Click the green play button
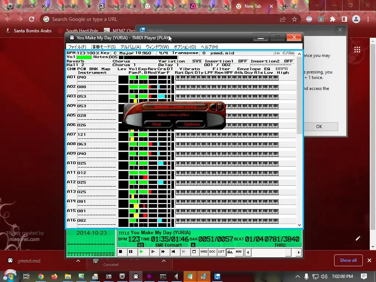 click(x=141, y=252)
